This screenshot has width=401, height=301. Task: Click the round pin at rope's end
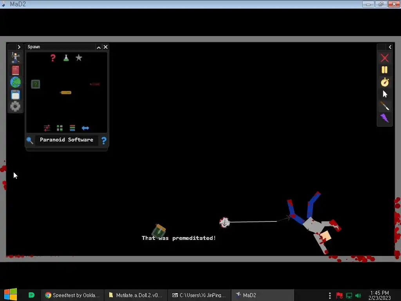point(224,223)
